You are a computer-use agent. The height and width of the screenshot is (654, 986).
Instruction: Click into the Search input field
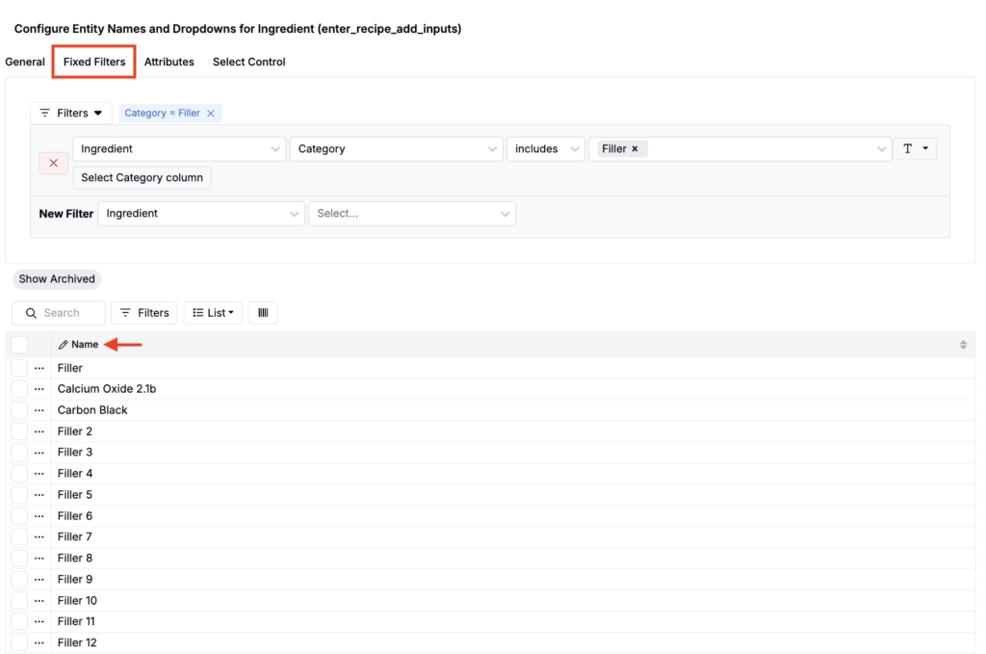coord(69,313)
